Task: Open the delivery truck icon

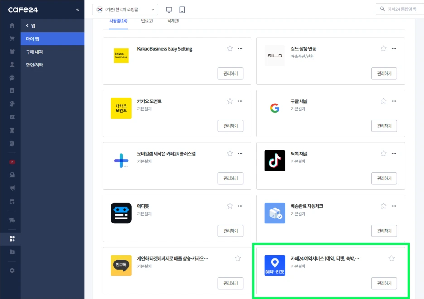Action: (x=12, y=220)
